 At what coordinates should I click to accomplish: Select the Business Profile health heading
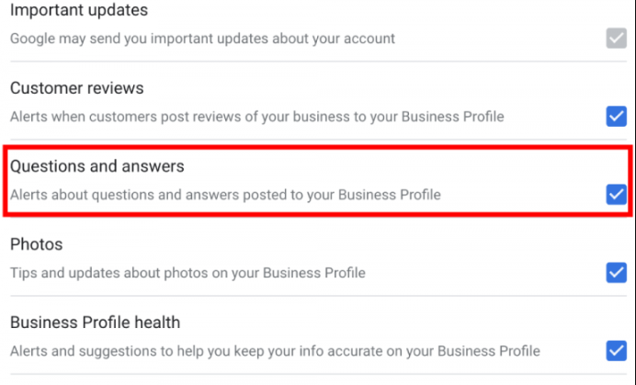(96, 323)
